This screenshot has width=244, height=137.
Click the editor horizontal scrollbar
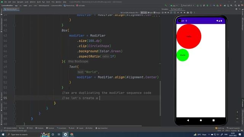pyautogui.click(x=79, y=126)
